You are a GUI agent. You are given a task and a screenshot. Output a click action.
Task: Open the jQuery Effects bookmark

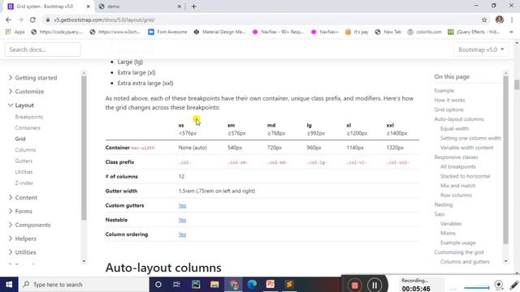pyautogui.click(x=474, y=32)
